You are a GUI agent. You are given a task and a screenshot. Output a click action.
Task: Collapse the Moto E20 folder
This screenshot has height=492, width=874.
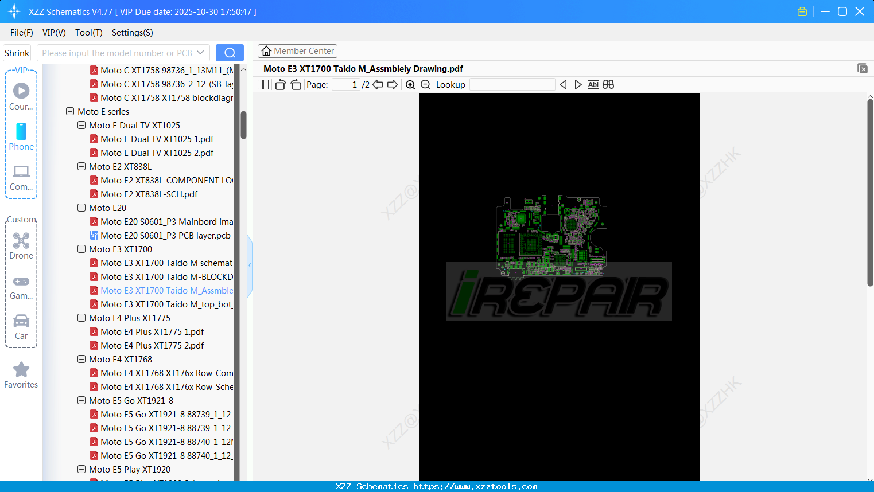tap(81, 208)
